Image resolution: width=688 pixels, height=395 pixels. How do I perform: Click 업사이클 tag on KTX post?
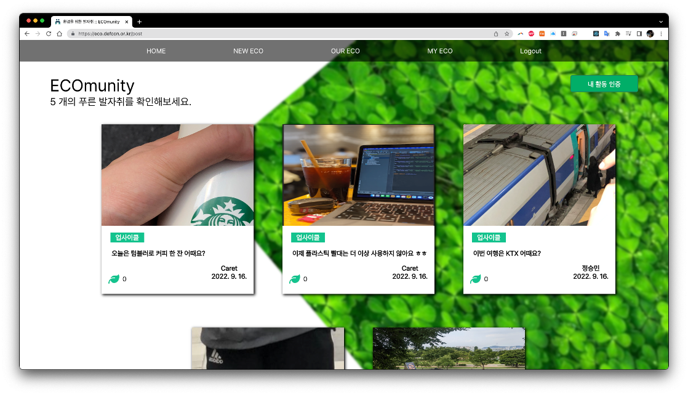(x=489, y=237)
